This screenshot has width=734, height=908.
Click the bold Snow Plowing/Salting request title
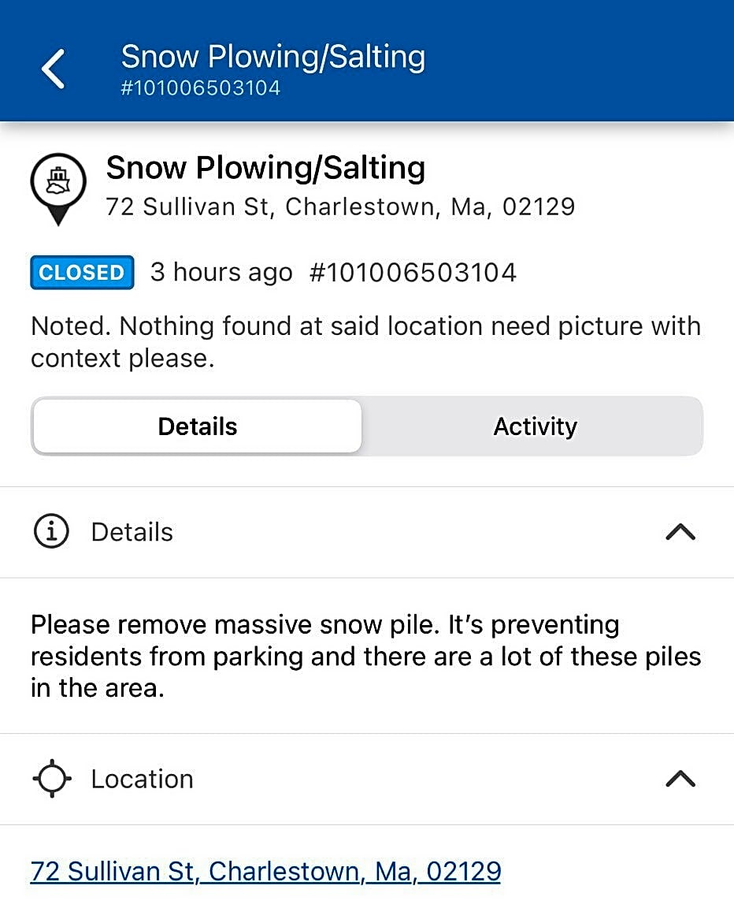[265, 168]
